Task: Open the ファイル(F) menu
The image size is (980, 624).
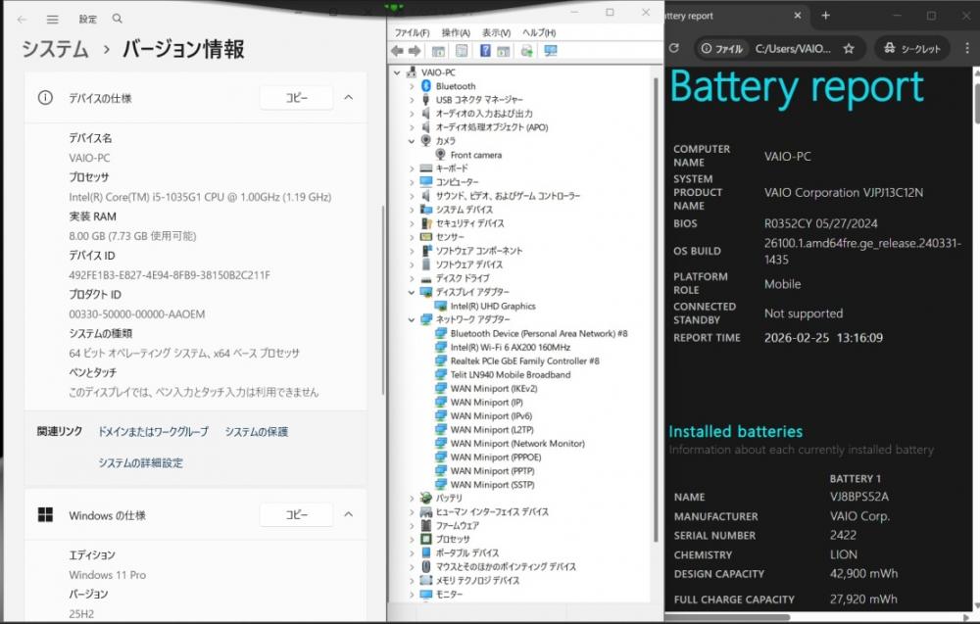Action: pos(413,32)
